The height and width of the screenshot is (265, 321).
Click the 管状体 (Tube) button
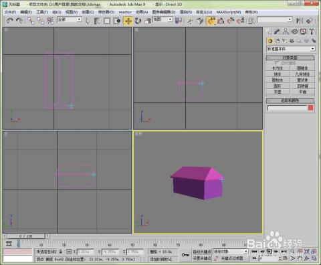[x=302, y=80]
